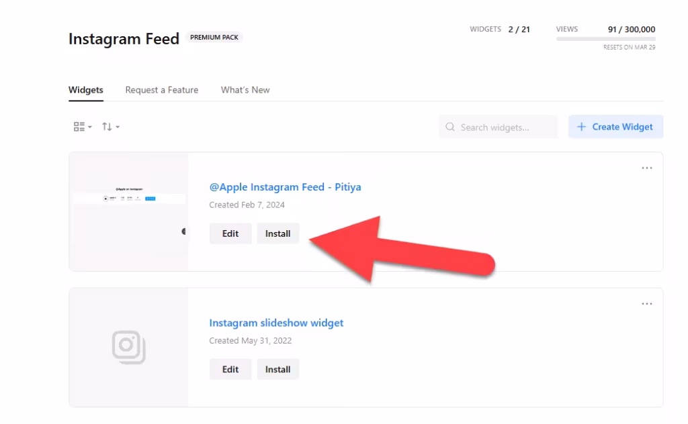Screen dimensions: 688x424
Task: Click the 'Created May 31, 2022' text
Action: pos(251,341)
